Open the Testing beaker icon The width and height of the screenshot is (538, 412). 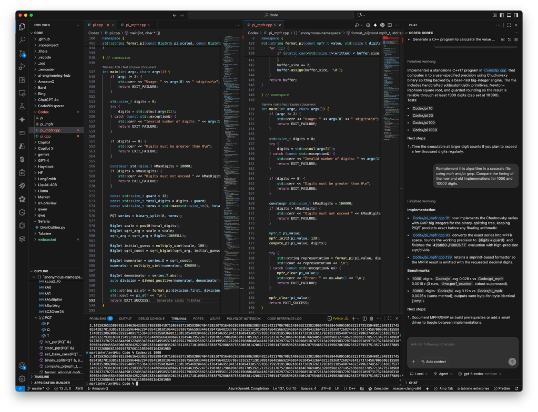pos(22,106)
